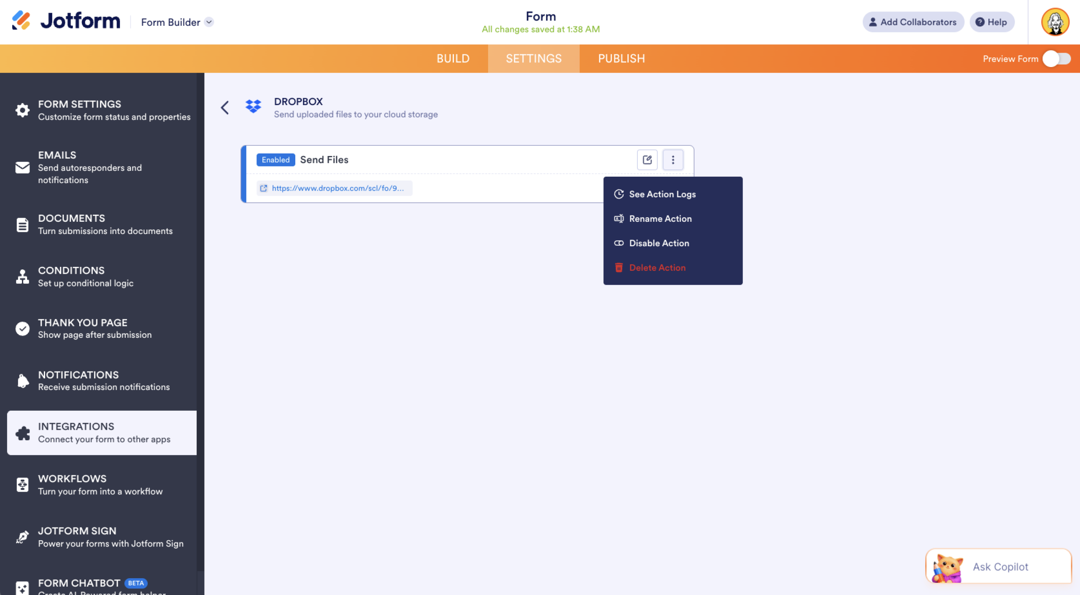The width and height of the screenshot is (1080, 595).
Task: Select the Form Settings gear icon
Action: pos(22,110)
